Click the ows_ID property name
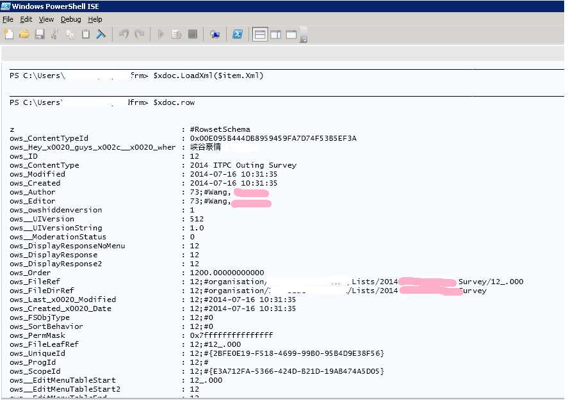Screen dimensions: 568x400 tap(24, 156)
